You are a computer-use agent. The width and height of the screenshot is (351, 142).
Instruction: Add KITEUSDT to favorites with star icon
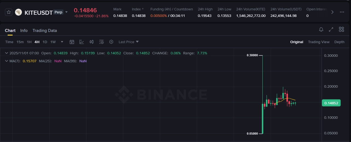click(9, 12)
